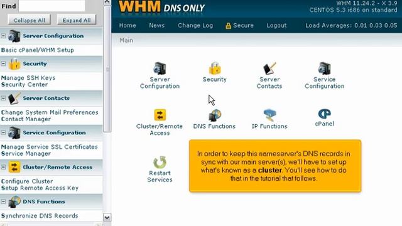The image size is (402, 226).
Task: Open the DNS Functions icon in main panel
Action: tap(215, 115)
